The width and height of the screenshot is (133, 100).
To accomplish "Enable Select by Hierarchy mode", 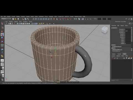I will click(x=23, y=19).
